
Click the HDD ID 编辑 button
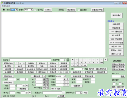56,89
